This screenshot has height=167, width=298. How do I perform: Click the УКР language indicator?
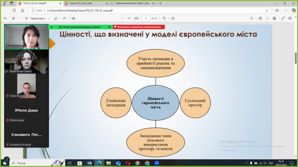pyautogui.click(x=271, y=163)
